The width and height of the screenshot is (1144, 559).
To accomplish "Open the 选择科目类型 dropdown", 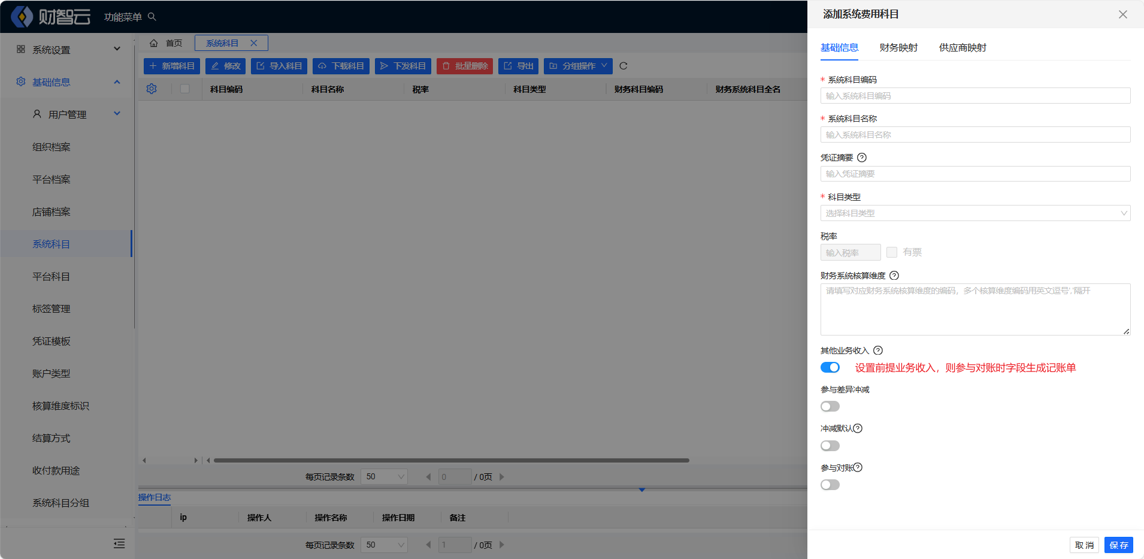I will pyautogui.click(x=974, y=213).
